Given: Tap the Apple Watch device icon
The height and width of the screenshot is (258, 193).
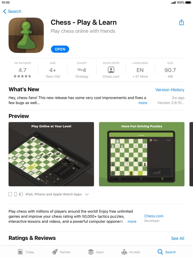Looking at the screenshot, I should pyautogui.click(x=21, y=194).
